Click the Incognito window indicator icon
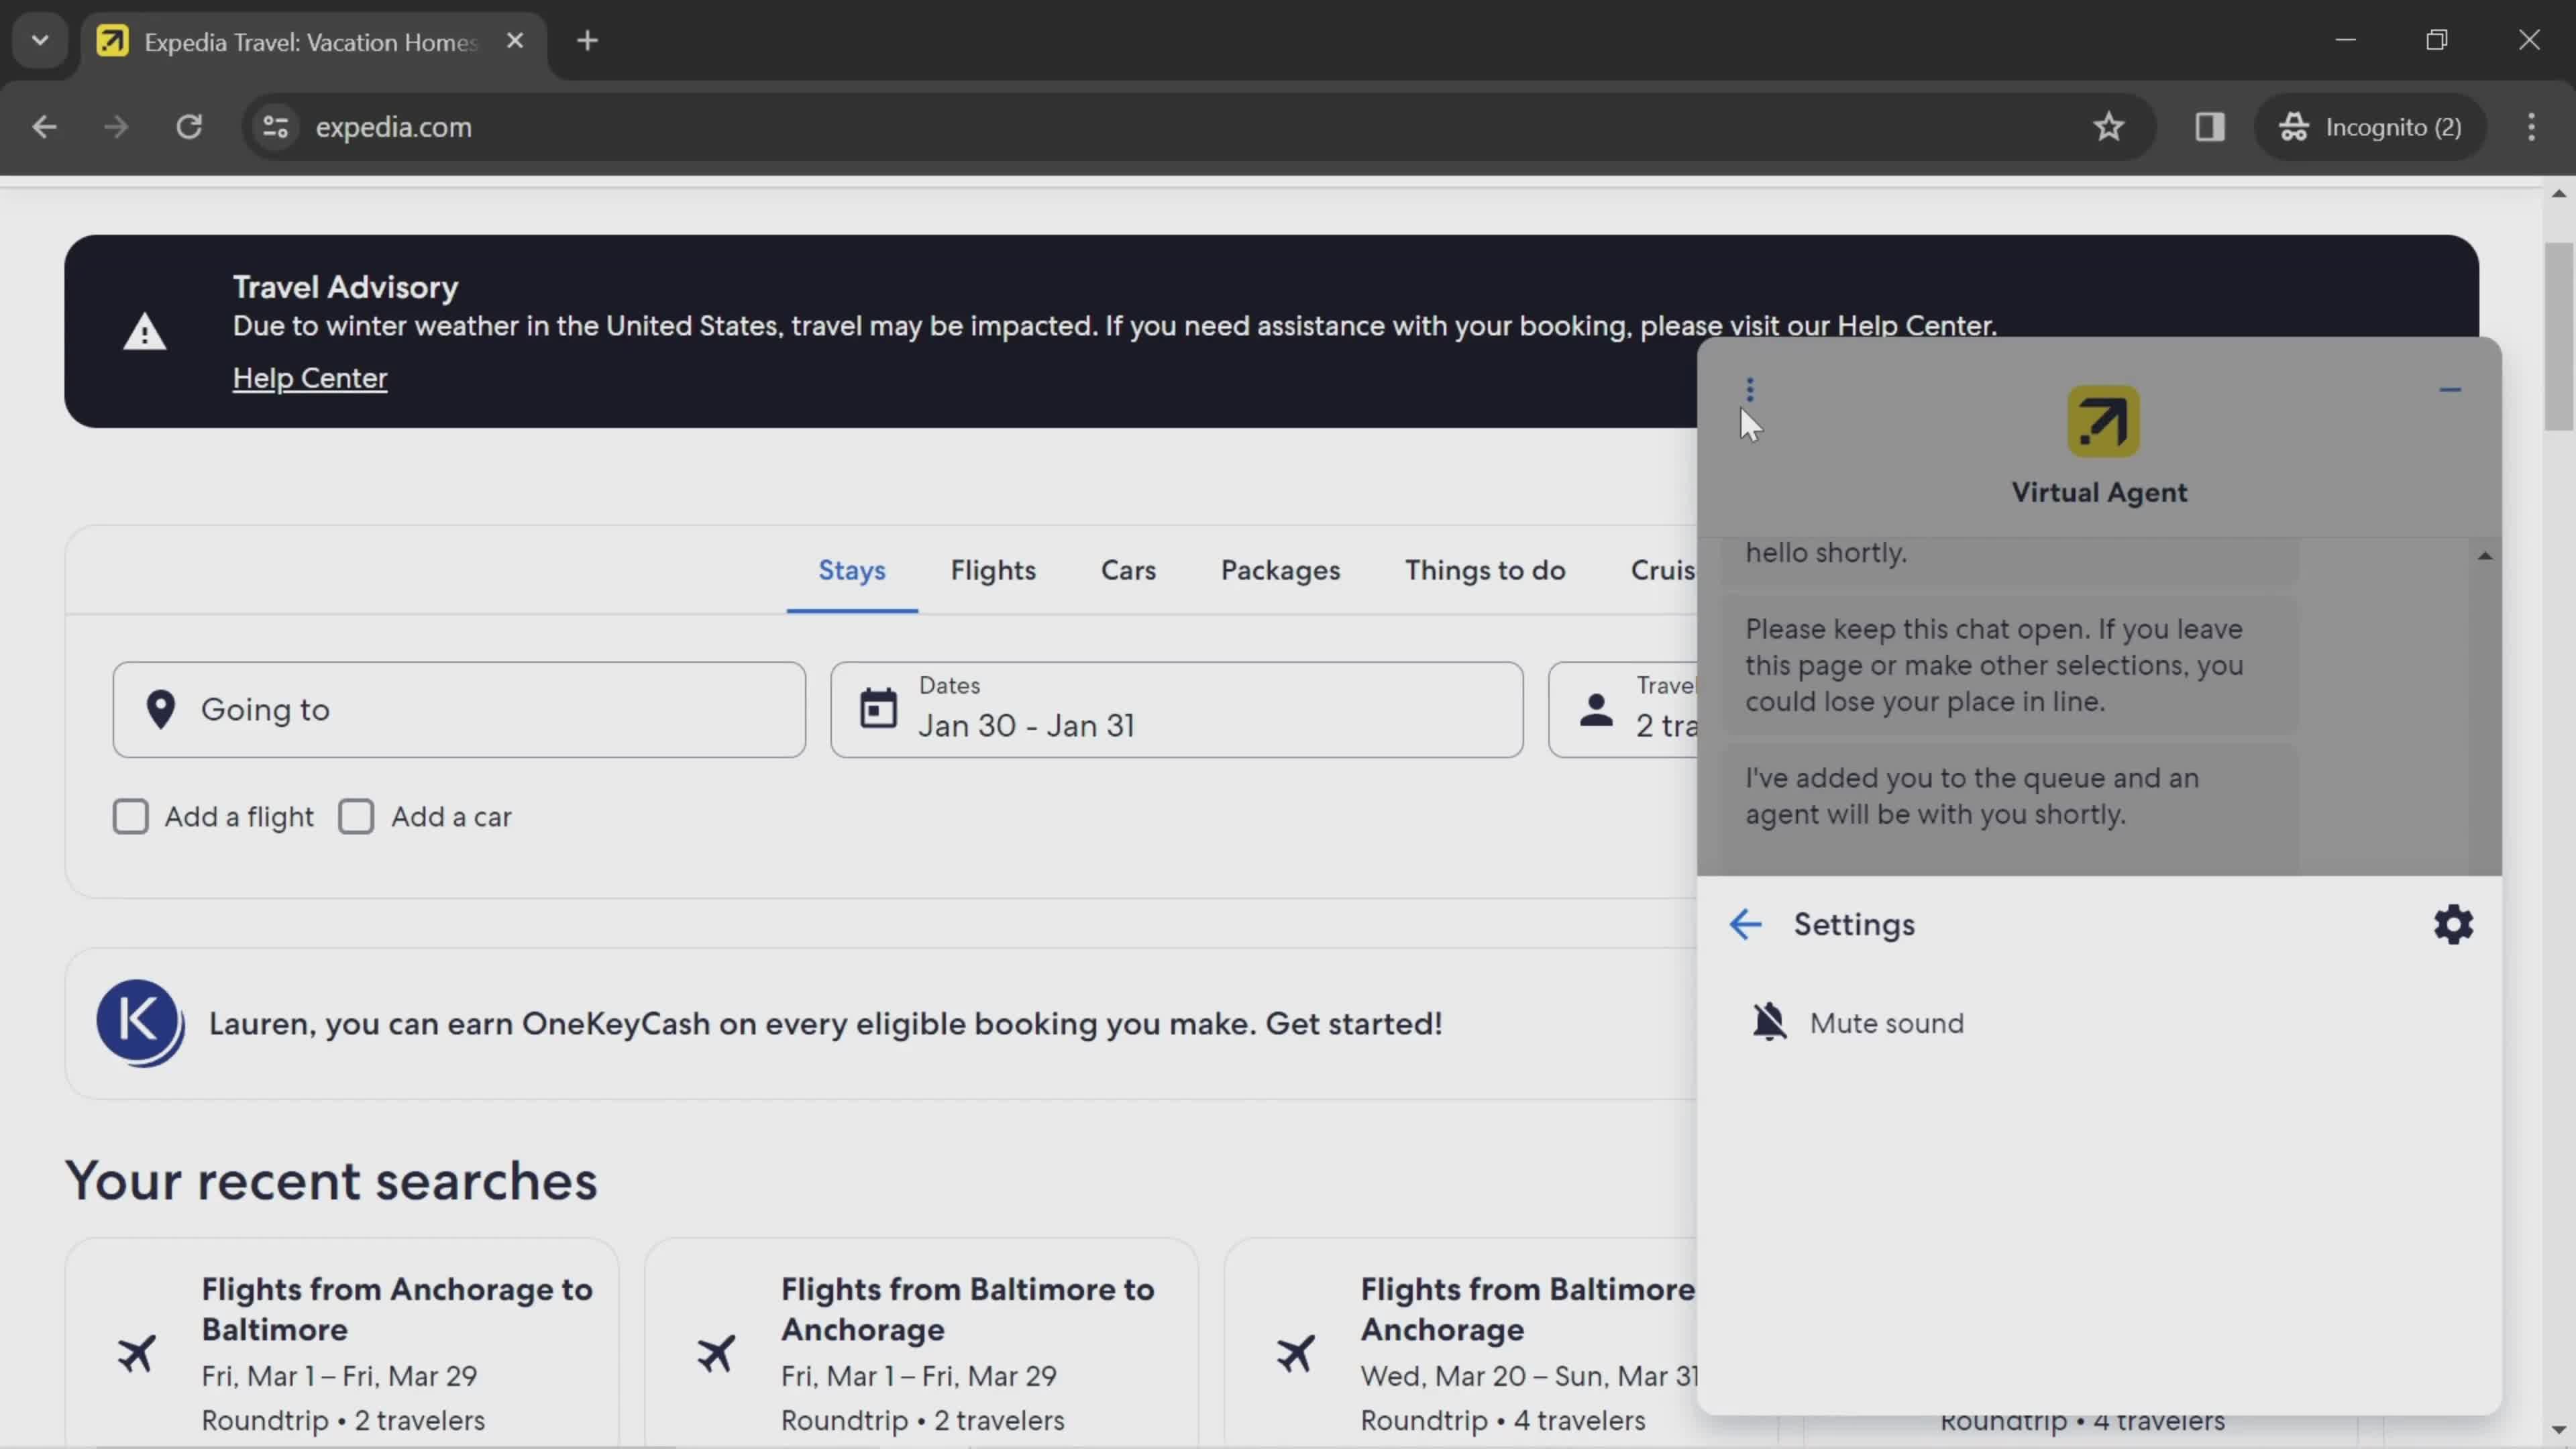The width and height of the screenshot is (2576, 1449). coord(2295,125)
